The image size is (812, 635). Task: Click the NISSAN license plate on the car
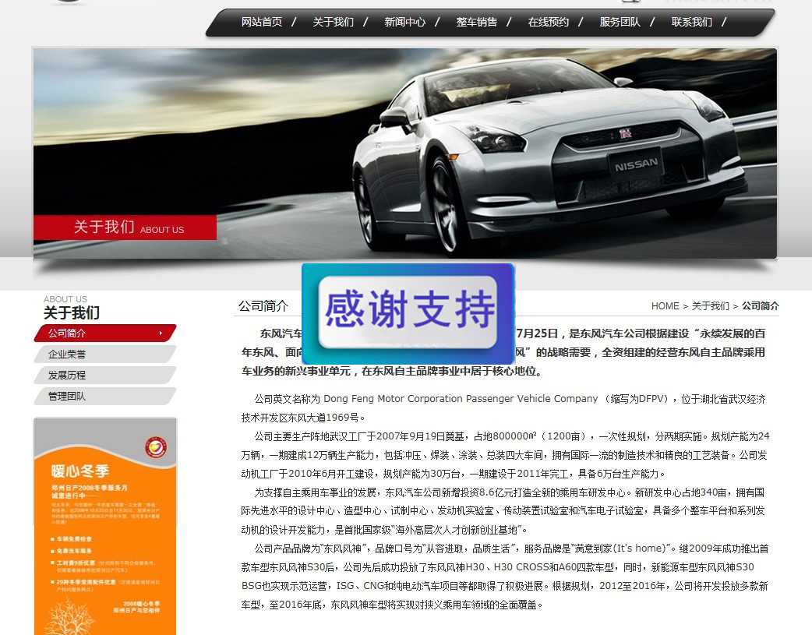pyautogui.click(x=636, y=166)
